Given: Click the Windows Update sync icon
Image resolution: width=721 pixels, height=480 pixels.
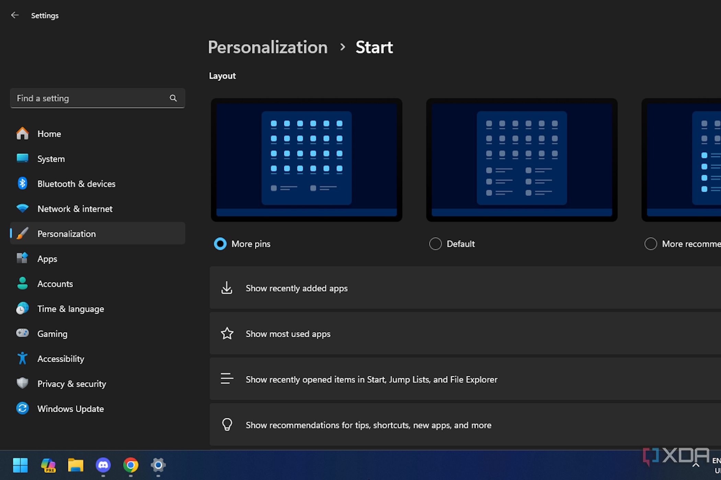Looking at the screenshot, I should [x=22, y=408].
